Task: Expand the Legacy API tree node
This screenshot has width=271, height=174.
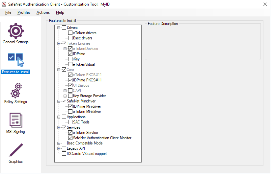Action: tap(59, 148)
